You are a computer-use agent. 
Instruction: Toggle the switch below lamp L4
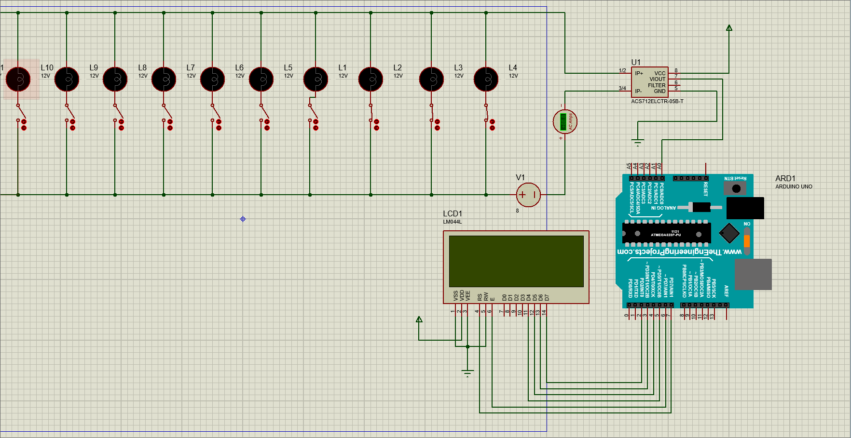click(490, 116)
